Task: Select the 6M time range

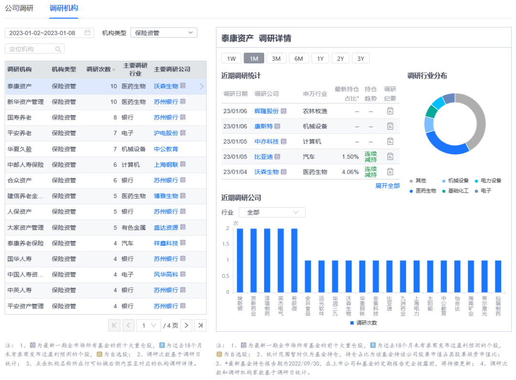Action: point(299,59)
